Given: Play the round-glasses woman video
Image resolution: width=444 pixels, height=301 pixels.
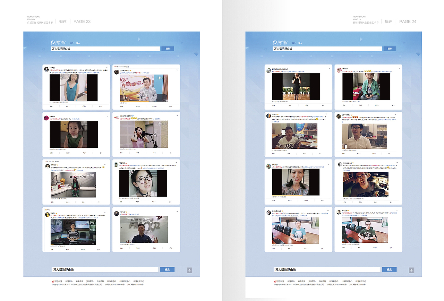Looking at the screenshot, I should (x=143, y=183).
